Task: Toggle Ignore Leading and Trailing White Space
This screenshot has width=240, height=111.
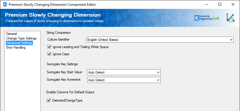Action: pos(49,47)
